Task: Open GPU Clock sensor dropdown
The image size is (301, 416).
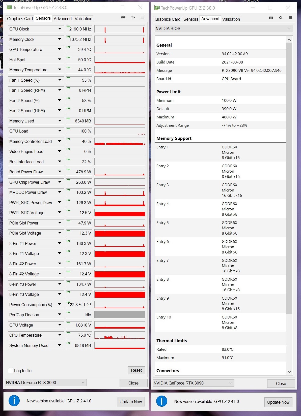Action: tap(60, 29)
